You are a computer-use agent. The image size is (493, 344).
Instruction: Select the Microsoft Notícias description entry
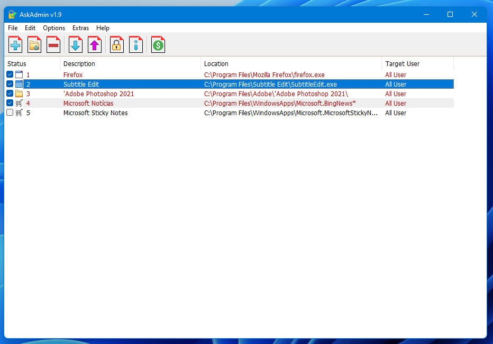(88, 104)
